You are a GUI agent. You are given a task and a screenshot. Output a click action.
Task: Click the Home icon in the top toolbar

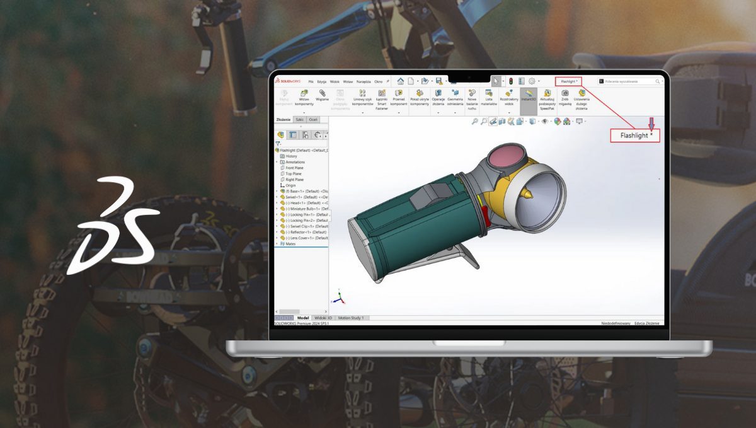pos(401,81)
